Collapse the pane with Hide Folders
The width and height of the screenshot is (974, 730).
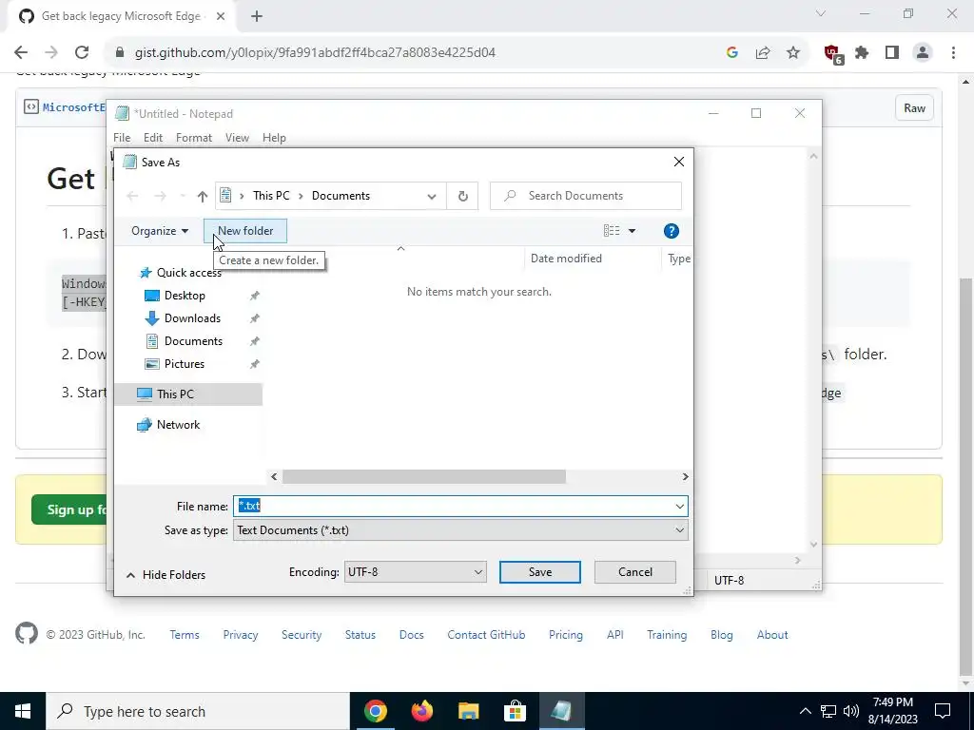pyautogui.click(x=166, y=575)
